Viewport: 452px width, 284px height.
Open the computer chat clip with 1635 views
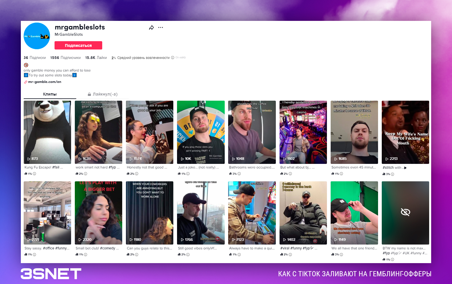pyautogui.click(x=99, y=132)
